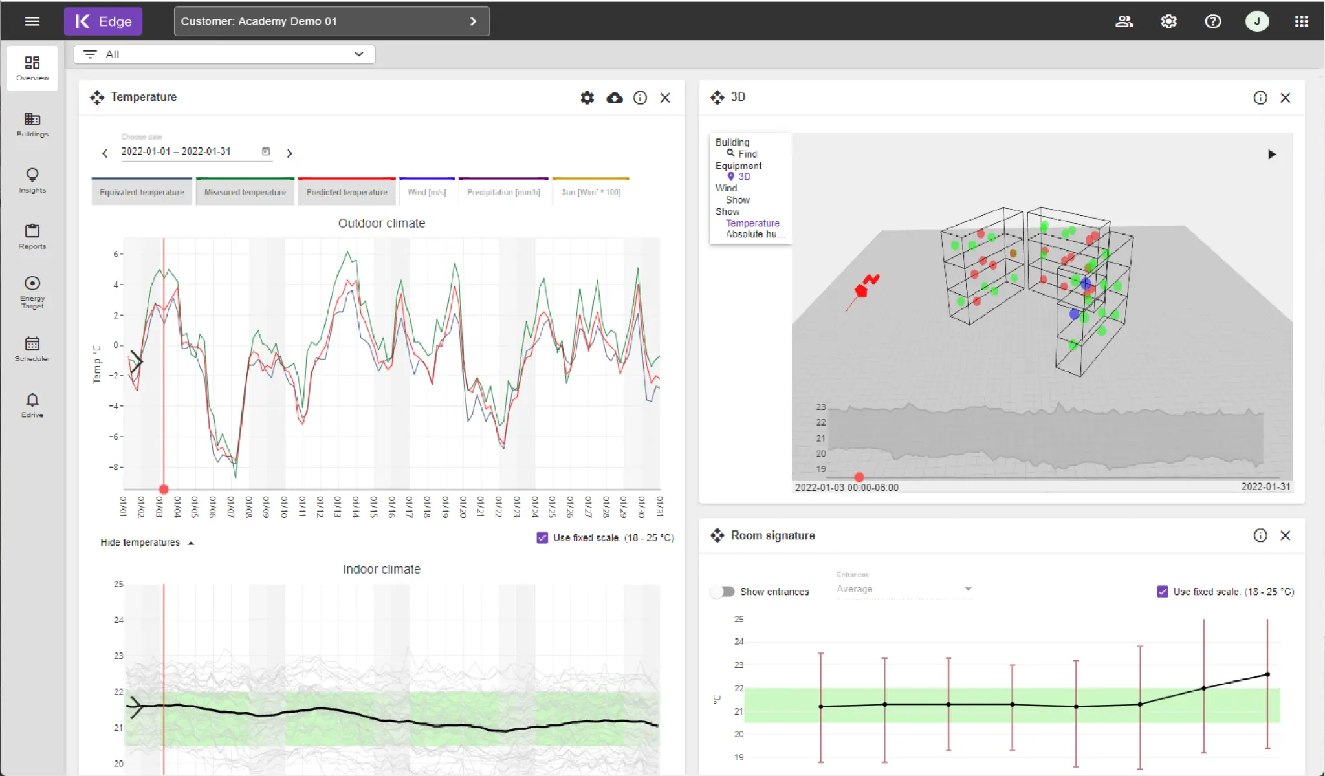Uncheck Use fixed scale in Temperature widget
Image resolution: width=1325 pixels, height=776 pixels.
(x=542, y=537)
